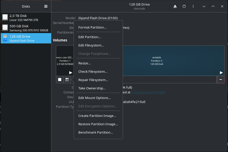228x152 pixels.
Task: Select Take Ownership option
Action: [x=92, y=88]
